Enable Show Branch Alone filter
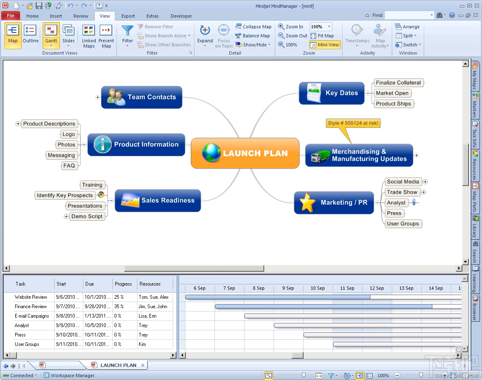The height and width of the screenshot is (380, 482). pyautogui.click(x=164, y=36)
